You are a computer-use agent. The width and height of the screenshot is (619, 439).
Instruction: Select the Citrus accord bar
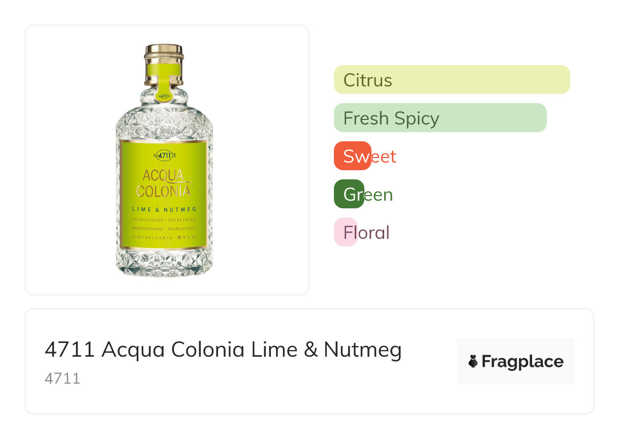click(x=452, y=80)
